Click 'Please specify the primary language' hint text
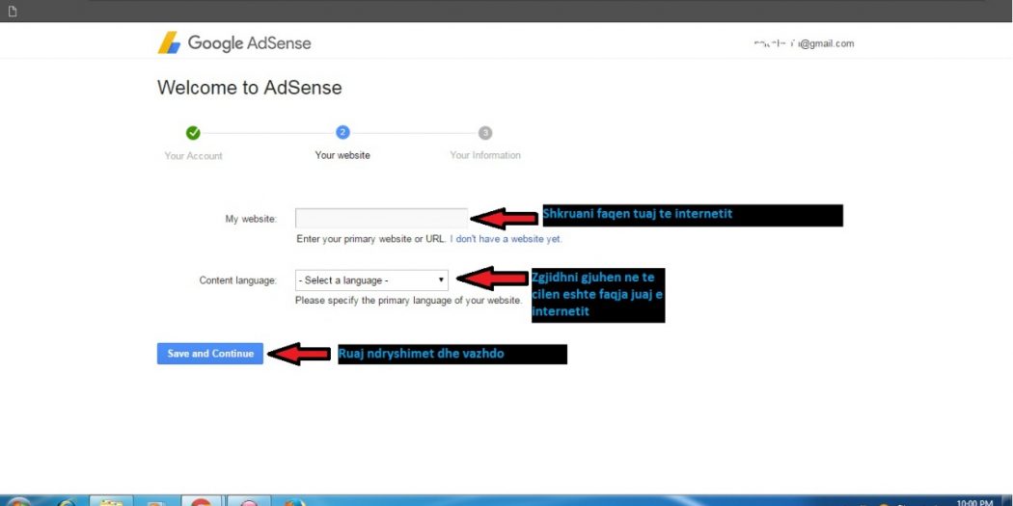Image resolution: width=1013 pixels, height=506 pixels. coord(408,300)
